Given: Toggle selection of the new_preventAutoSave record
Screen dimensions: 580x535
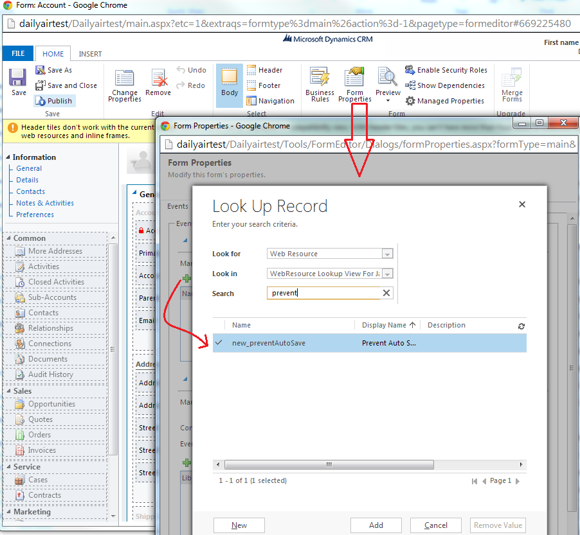Looking at the screenshot, I should (219, 343).
